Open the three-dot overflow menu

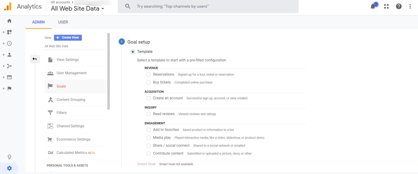(x=410, y=6)
